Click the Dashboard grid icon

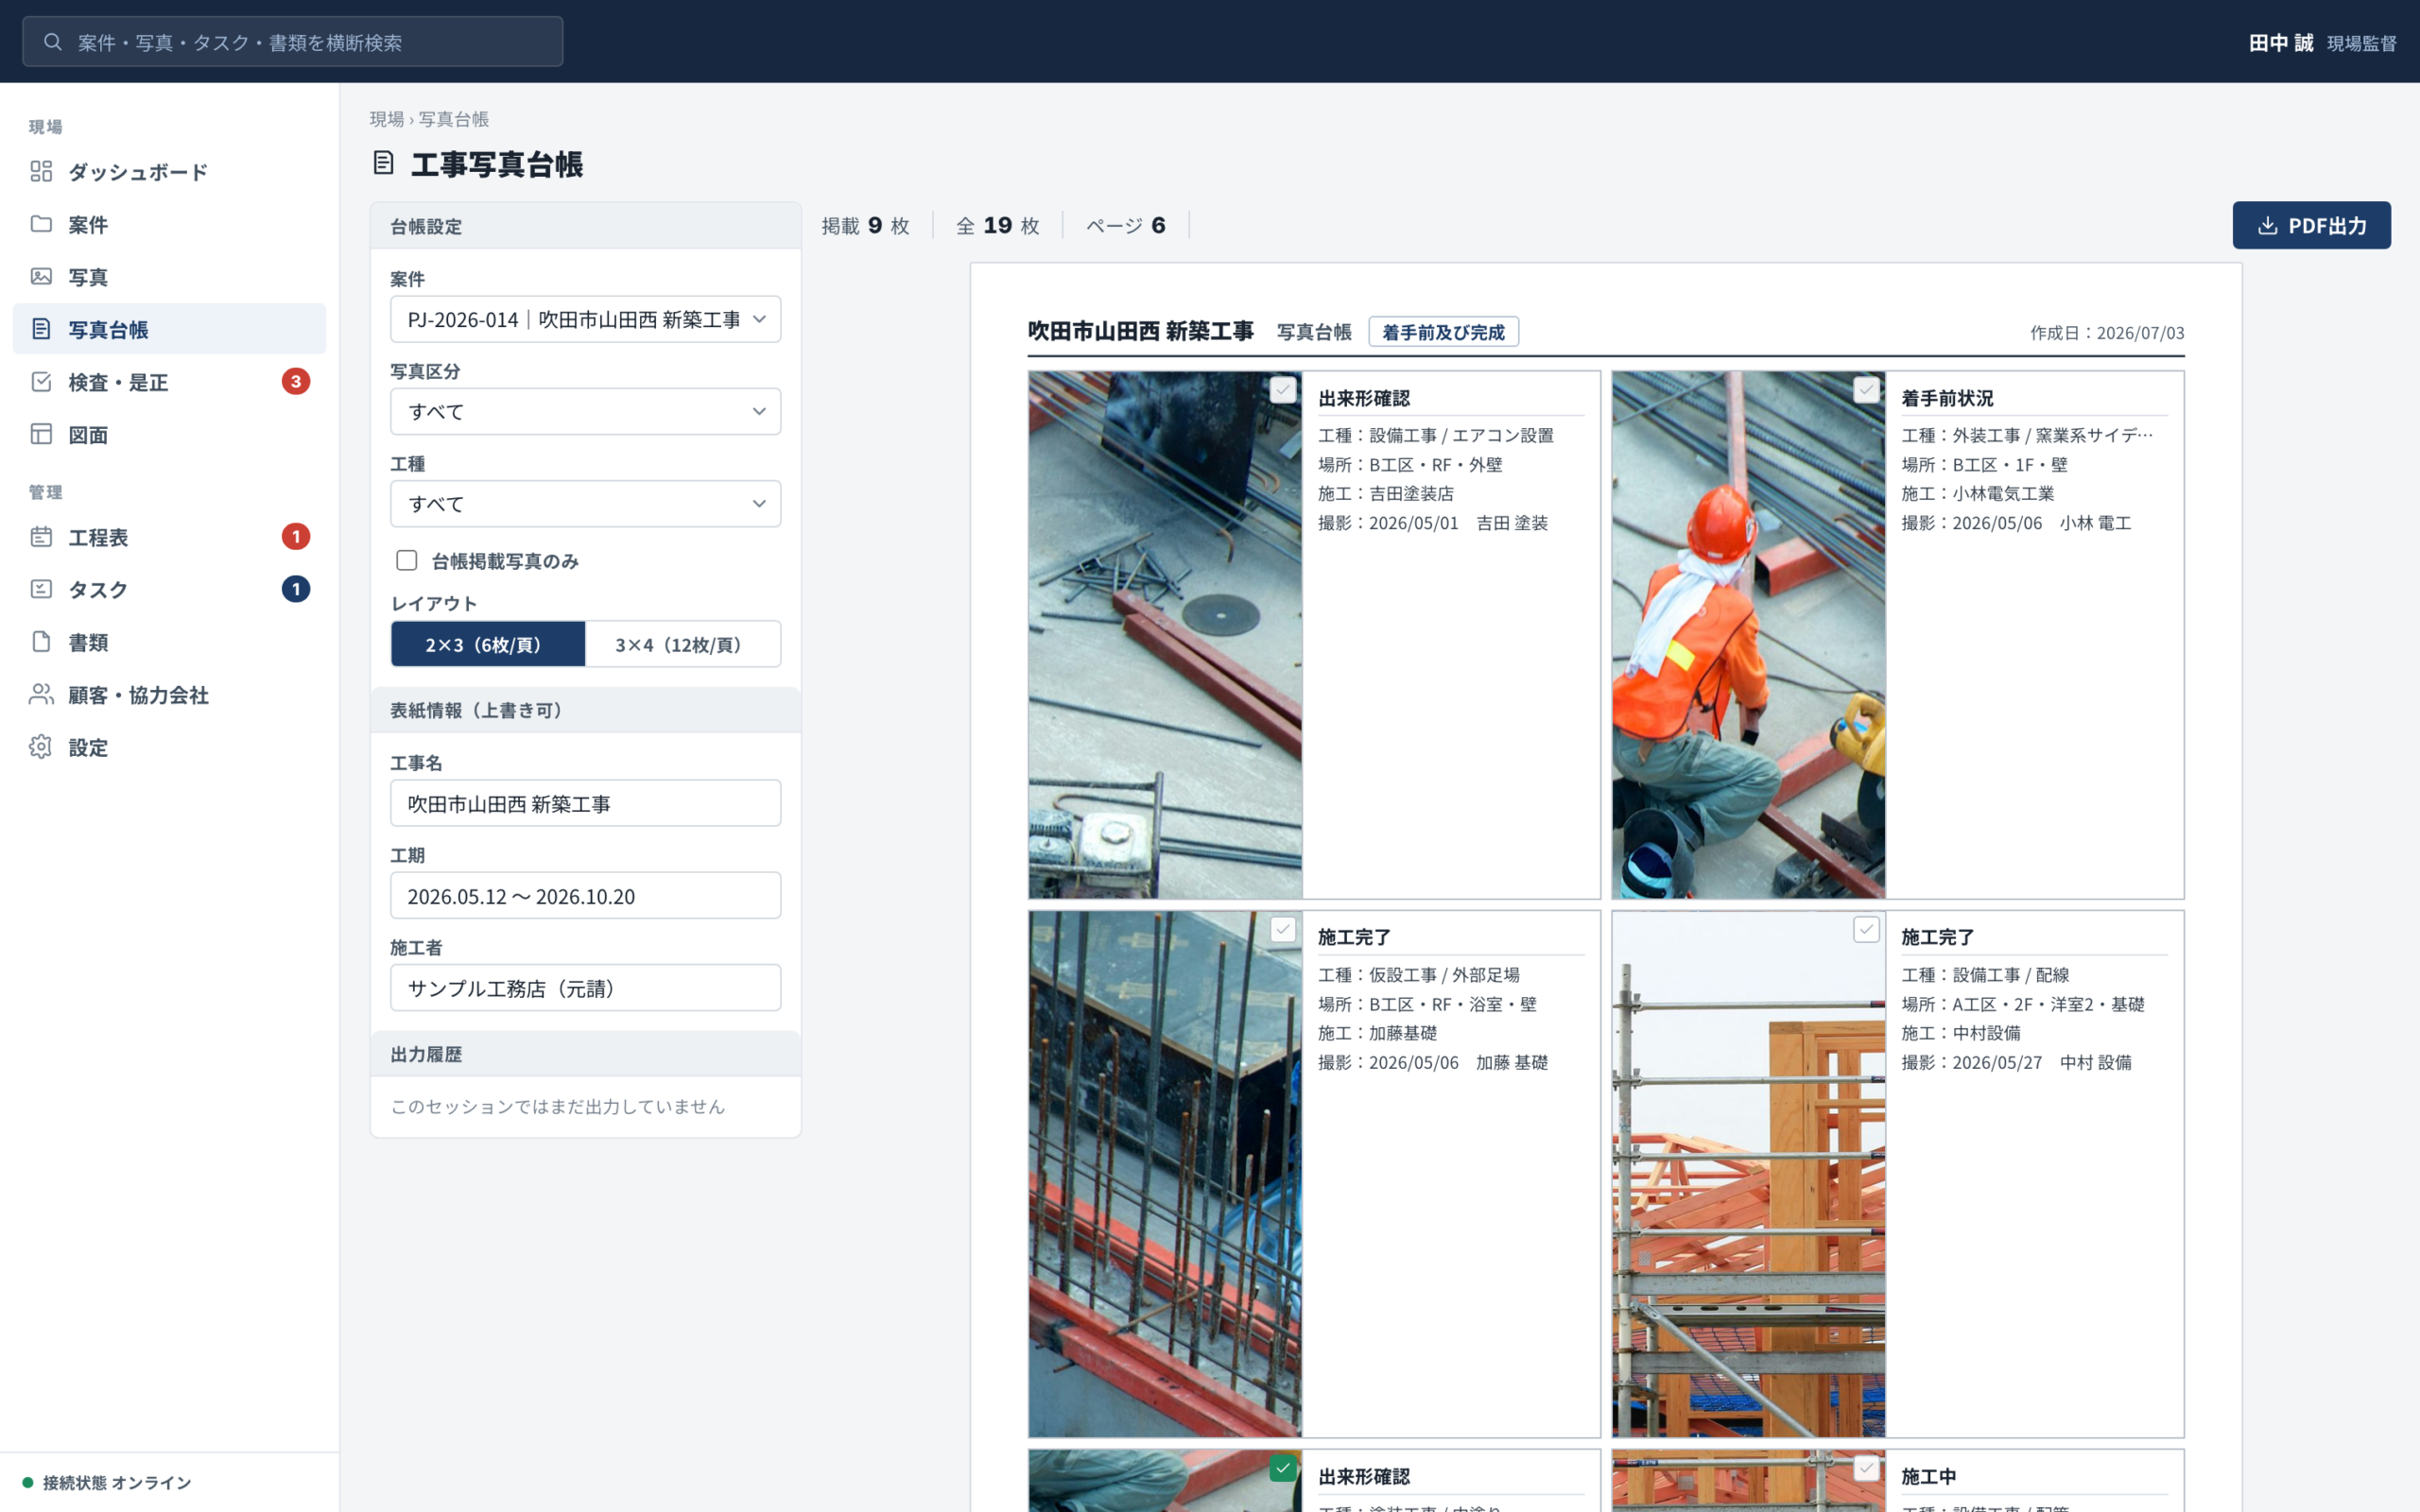tap(41, 171)
